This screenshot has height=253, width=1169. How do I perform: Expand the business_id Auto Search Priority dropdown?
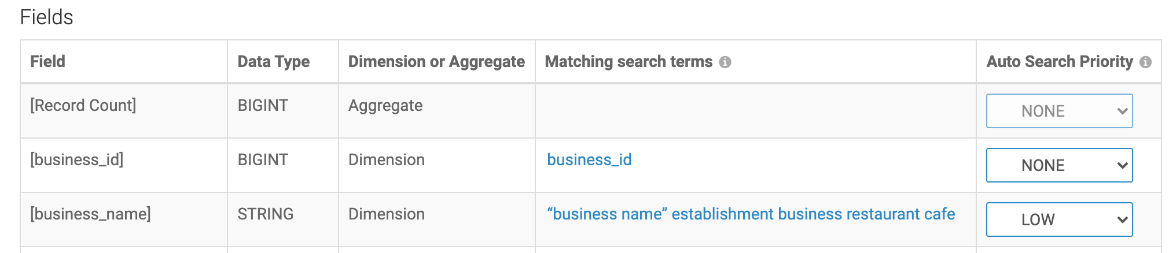coord(1059,165)
